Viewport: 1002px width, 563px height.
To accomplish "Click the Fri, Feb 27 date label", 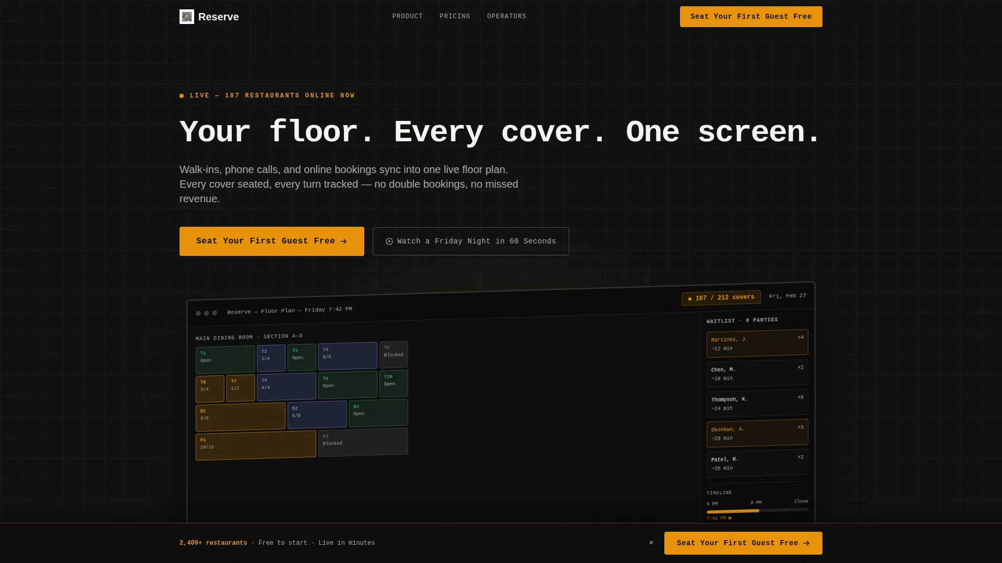I will click(788, 296).
